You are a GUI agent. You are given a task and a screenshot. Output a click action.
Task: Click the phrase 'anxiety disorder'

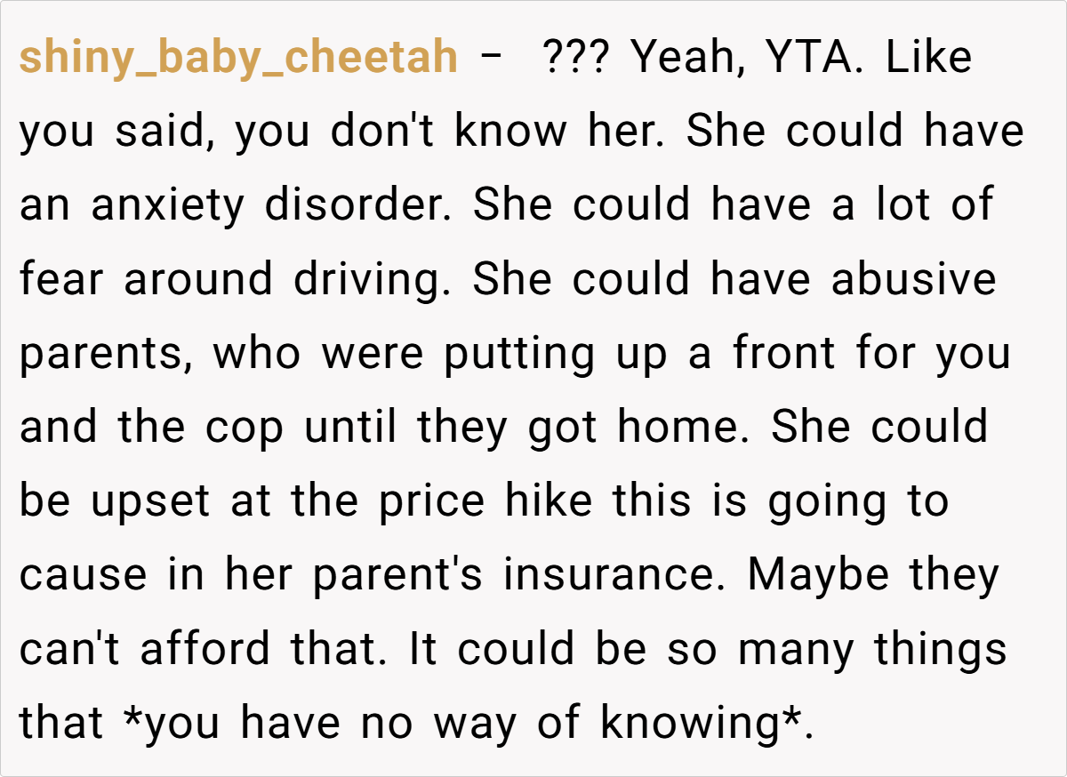point(274,206)
